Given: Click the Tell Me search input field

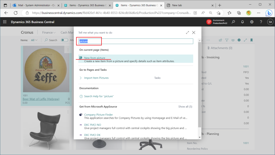Looking at the screenshot, I should 136,41.
